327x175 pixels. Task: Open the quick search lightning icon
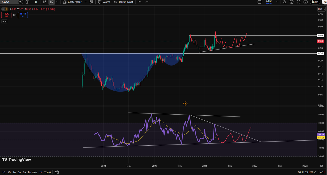pyautogui.click(x=284, y=2)
